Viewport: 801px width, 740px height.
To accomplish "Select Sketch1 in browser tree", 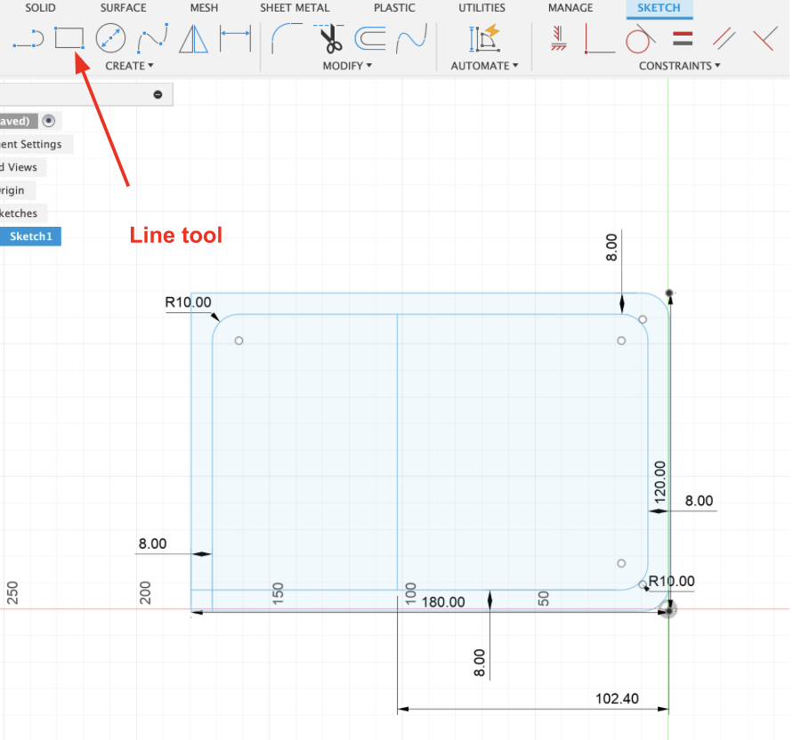I will click(x=30, y=237).
